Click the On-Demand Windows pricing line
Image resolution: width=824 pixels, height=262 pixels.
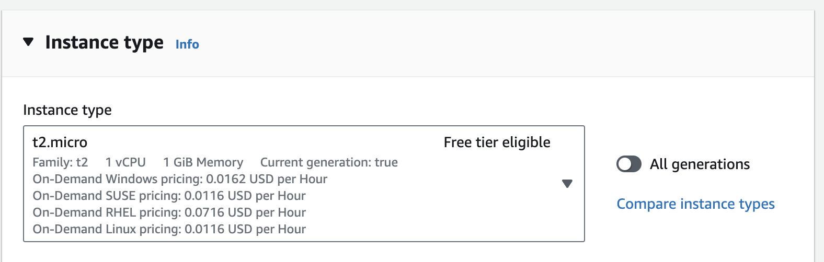pyautogui.click(x=180, y=180)
